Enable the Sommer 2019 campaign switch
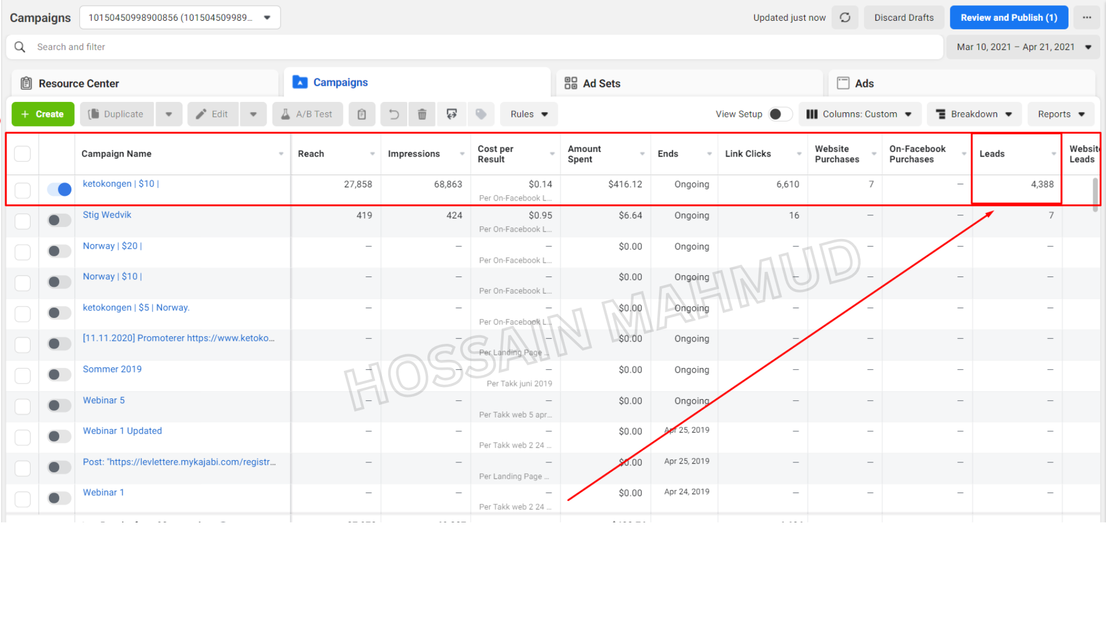This screenshot has height=622, width=1106. click(x=59, y=375)
